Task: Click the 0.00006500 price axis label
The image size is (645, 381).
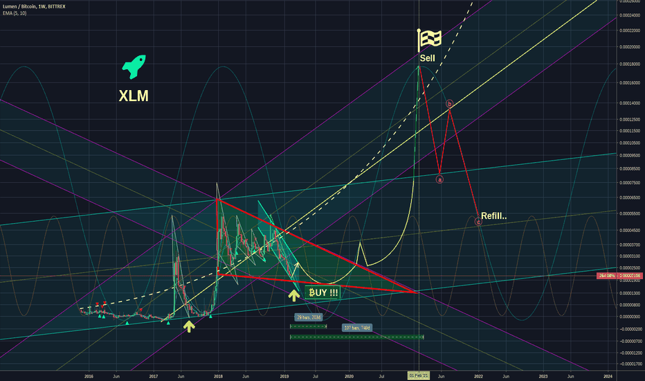Action: click(x=630, y=197)
